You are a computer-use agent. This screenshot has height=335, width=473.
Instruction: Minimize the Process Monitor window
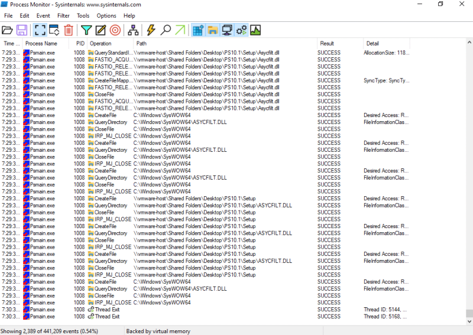click(420, 4)
